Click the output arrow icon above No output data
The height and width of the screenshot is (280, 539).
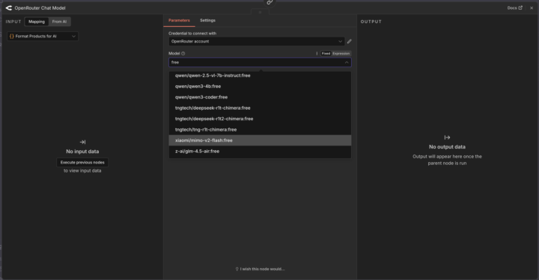[447, 137]
